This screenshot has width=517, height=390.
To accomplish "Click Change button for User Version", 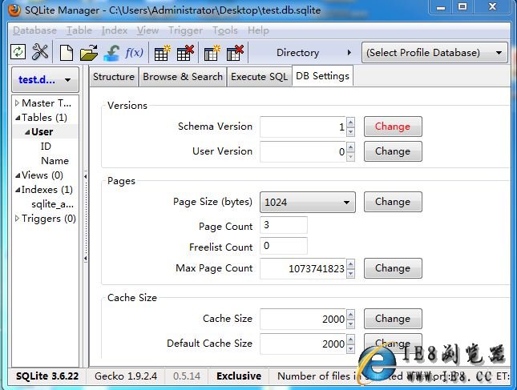I will [x=393, y=151].
